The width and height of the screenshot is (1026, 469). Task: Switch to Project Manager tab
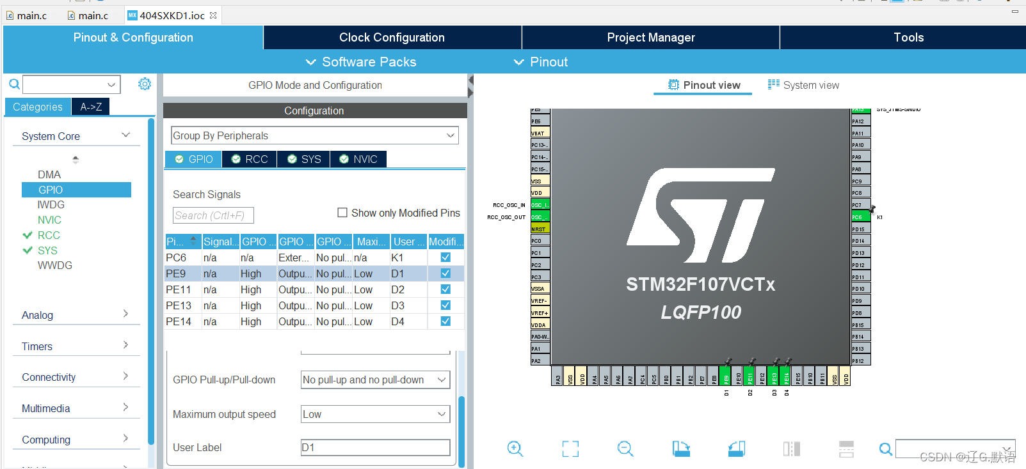(x=651, y=37)
